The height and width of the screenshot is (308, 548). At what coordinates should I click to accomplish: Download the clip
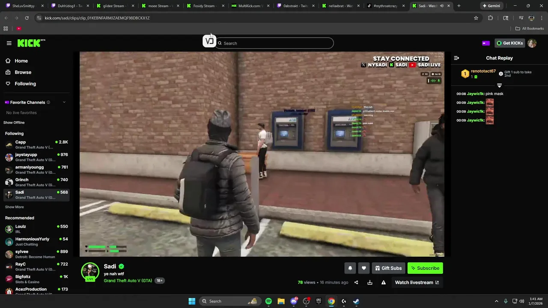pyautogui.click(x=370, y=282)
